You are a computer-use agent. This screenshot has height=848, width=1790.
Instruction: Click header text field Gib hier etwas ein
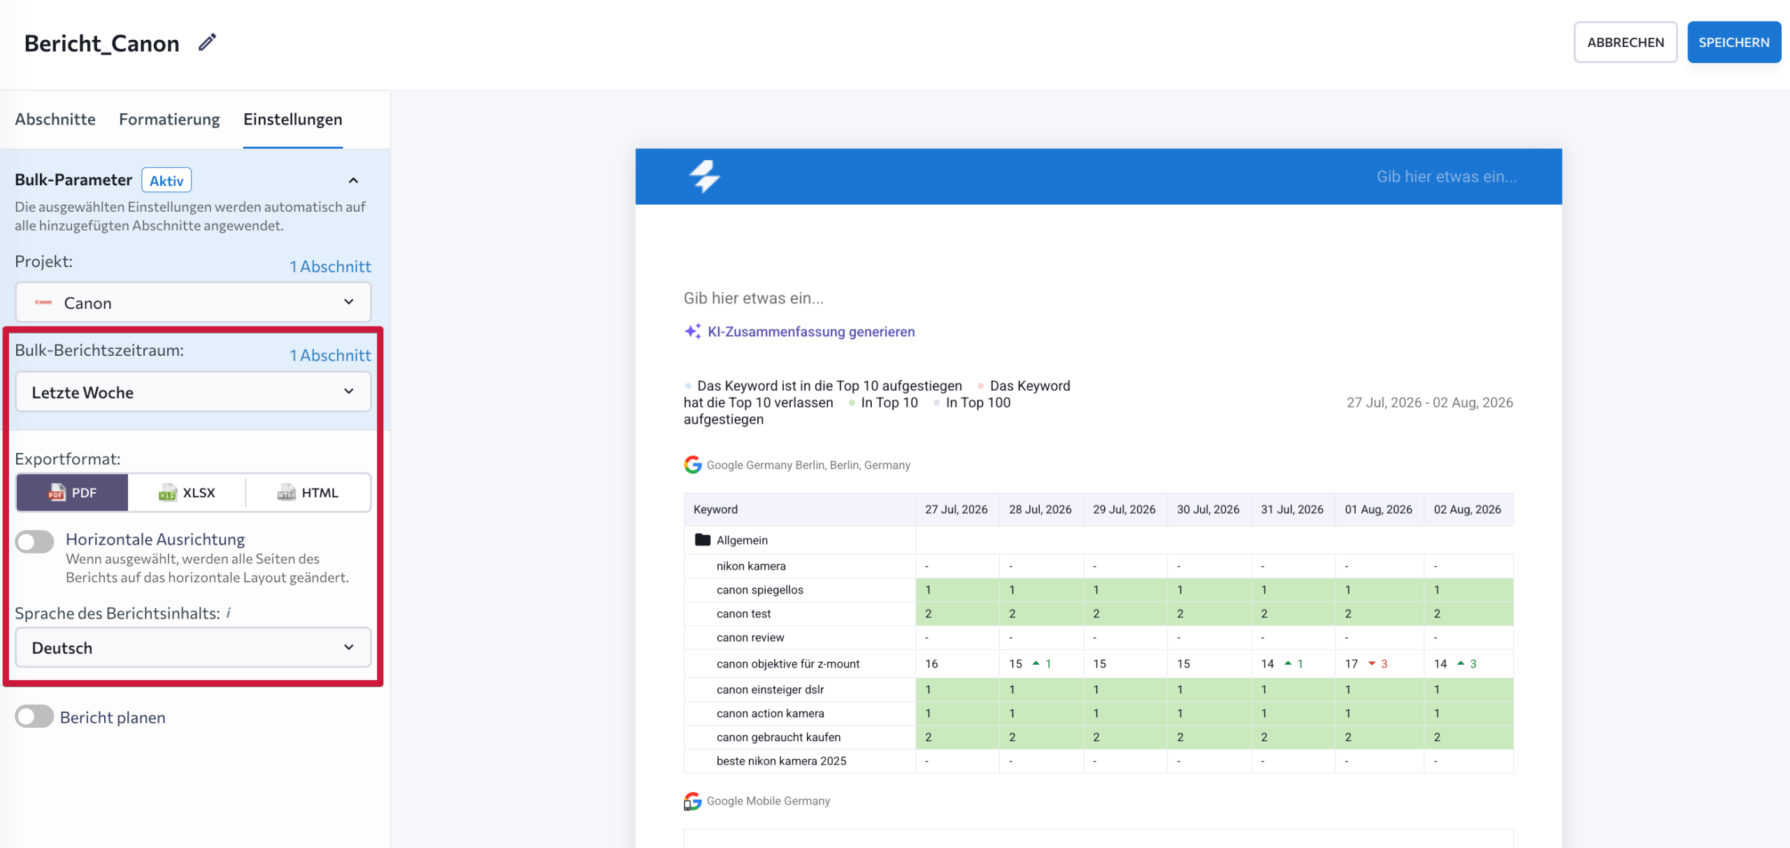click(1447, 177)
